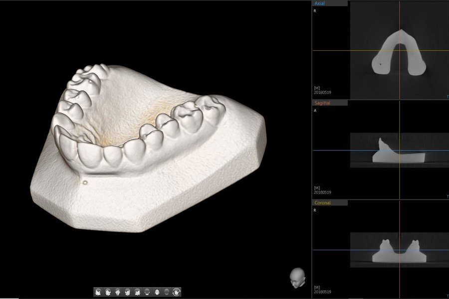449x299 pixels.
Task: Click the red vertical crosshair in Axial view
Action: [x=400, y=20]
